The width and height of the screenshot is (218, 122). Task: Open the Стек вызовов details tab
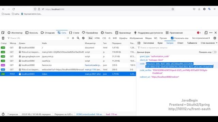pos(208,43)
